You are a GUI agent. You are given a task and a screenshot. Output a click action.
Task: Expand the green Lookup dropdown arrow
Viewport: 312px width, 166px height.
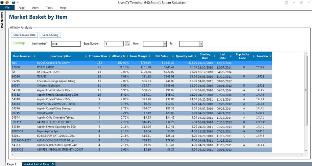(x=28, y=43)
